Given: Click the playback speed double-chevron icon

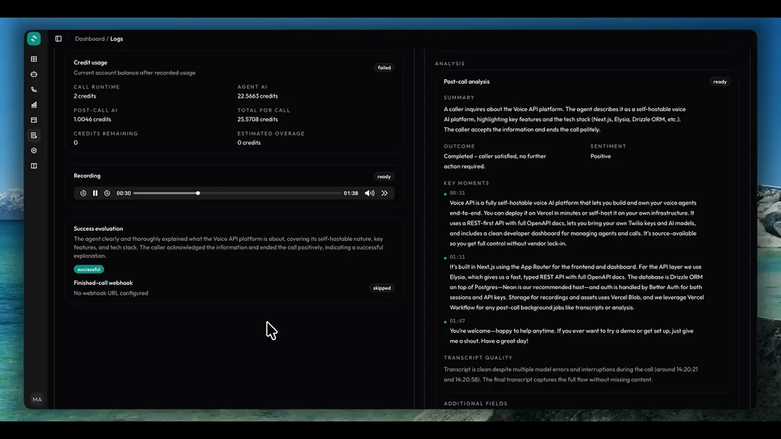Looking at the screenshot, I should click(385, 193).
